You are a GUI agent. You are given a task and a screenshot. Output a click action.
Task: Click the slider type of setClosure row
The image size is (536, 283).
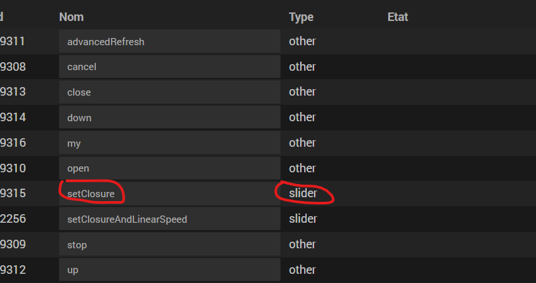303,194
